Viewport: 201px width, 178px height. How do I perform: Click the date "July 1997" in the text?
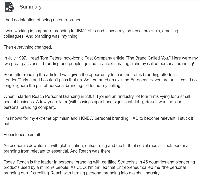click(x=17, y=58)
